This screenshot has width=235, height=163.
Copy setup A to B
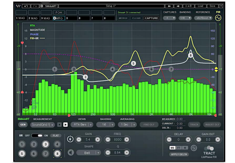click(x=188, y=6)
